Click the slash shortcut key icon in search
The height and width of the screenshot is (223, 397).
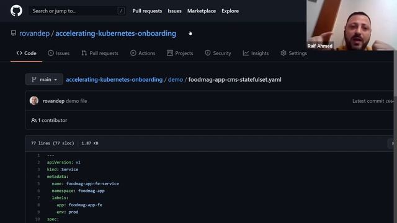click(121, 11)
